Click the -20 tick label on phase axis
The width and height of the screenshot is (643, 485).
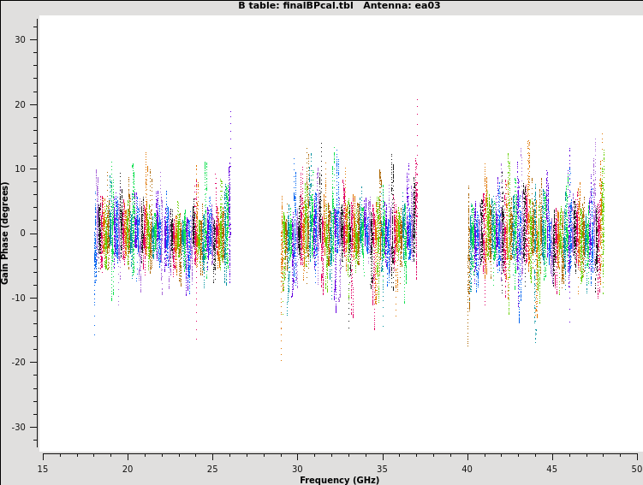[19, 363]
